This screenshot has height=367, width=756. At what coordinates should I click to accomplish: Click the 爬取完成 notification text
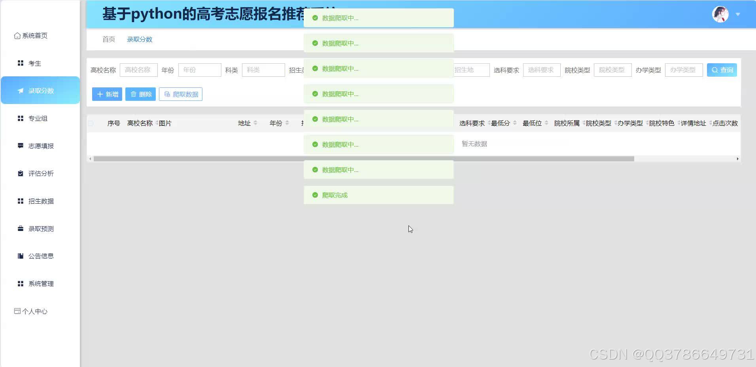[335, 195]
